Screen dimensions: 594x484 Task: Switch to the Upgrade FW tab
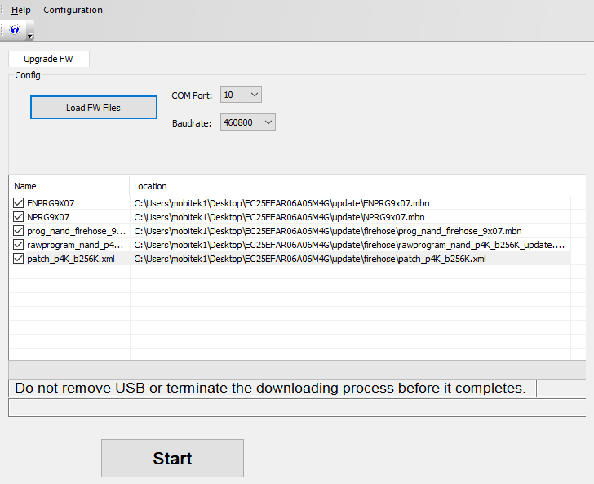pyautogui.click(x=48, y=60)
